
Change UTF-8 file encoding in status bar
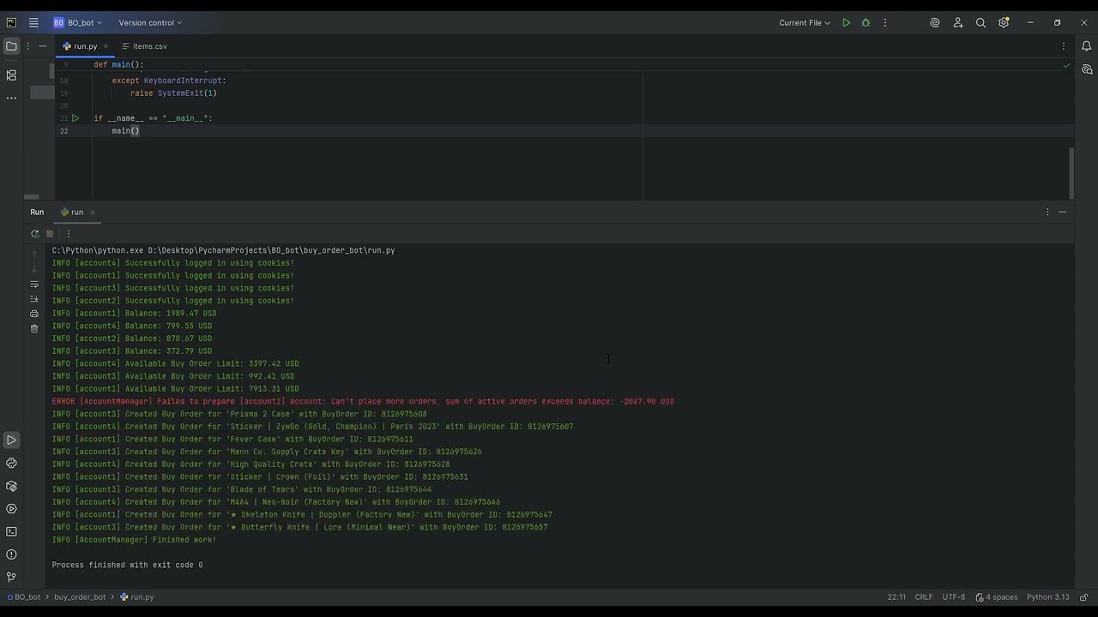[x=954, y=597]
